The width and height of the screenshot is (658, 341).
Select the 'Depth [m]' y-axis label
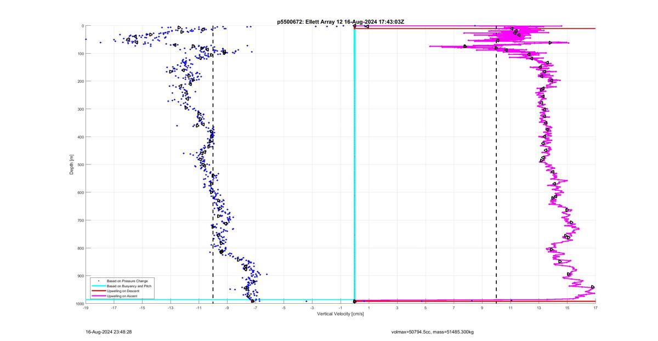point(72,164)
